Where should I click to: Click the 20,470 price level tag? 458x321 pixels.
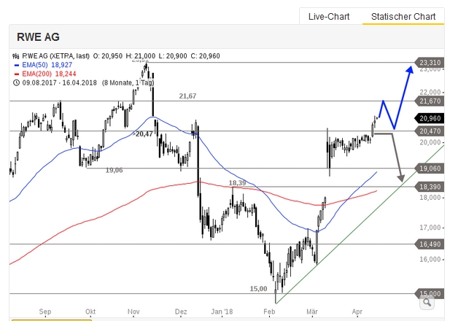click(x=430, y=131)
